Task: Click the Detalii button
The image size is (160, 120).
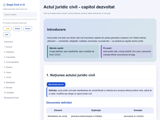Action: tap(17, 28)
